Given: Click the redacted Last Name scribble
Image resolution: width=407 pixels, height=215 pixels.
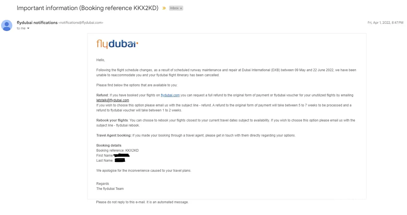Looking at the screenshot, I should coord(120,160).
